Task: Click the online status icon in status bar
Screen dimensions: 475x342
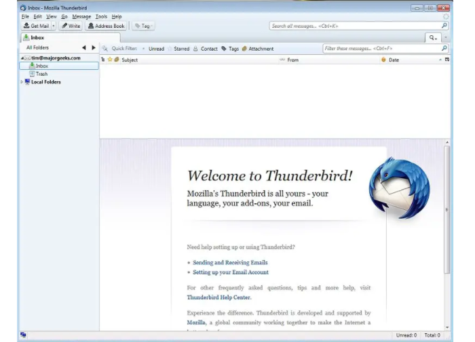Action: coord(23,335)
